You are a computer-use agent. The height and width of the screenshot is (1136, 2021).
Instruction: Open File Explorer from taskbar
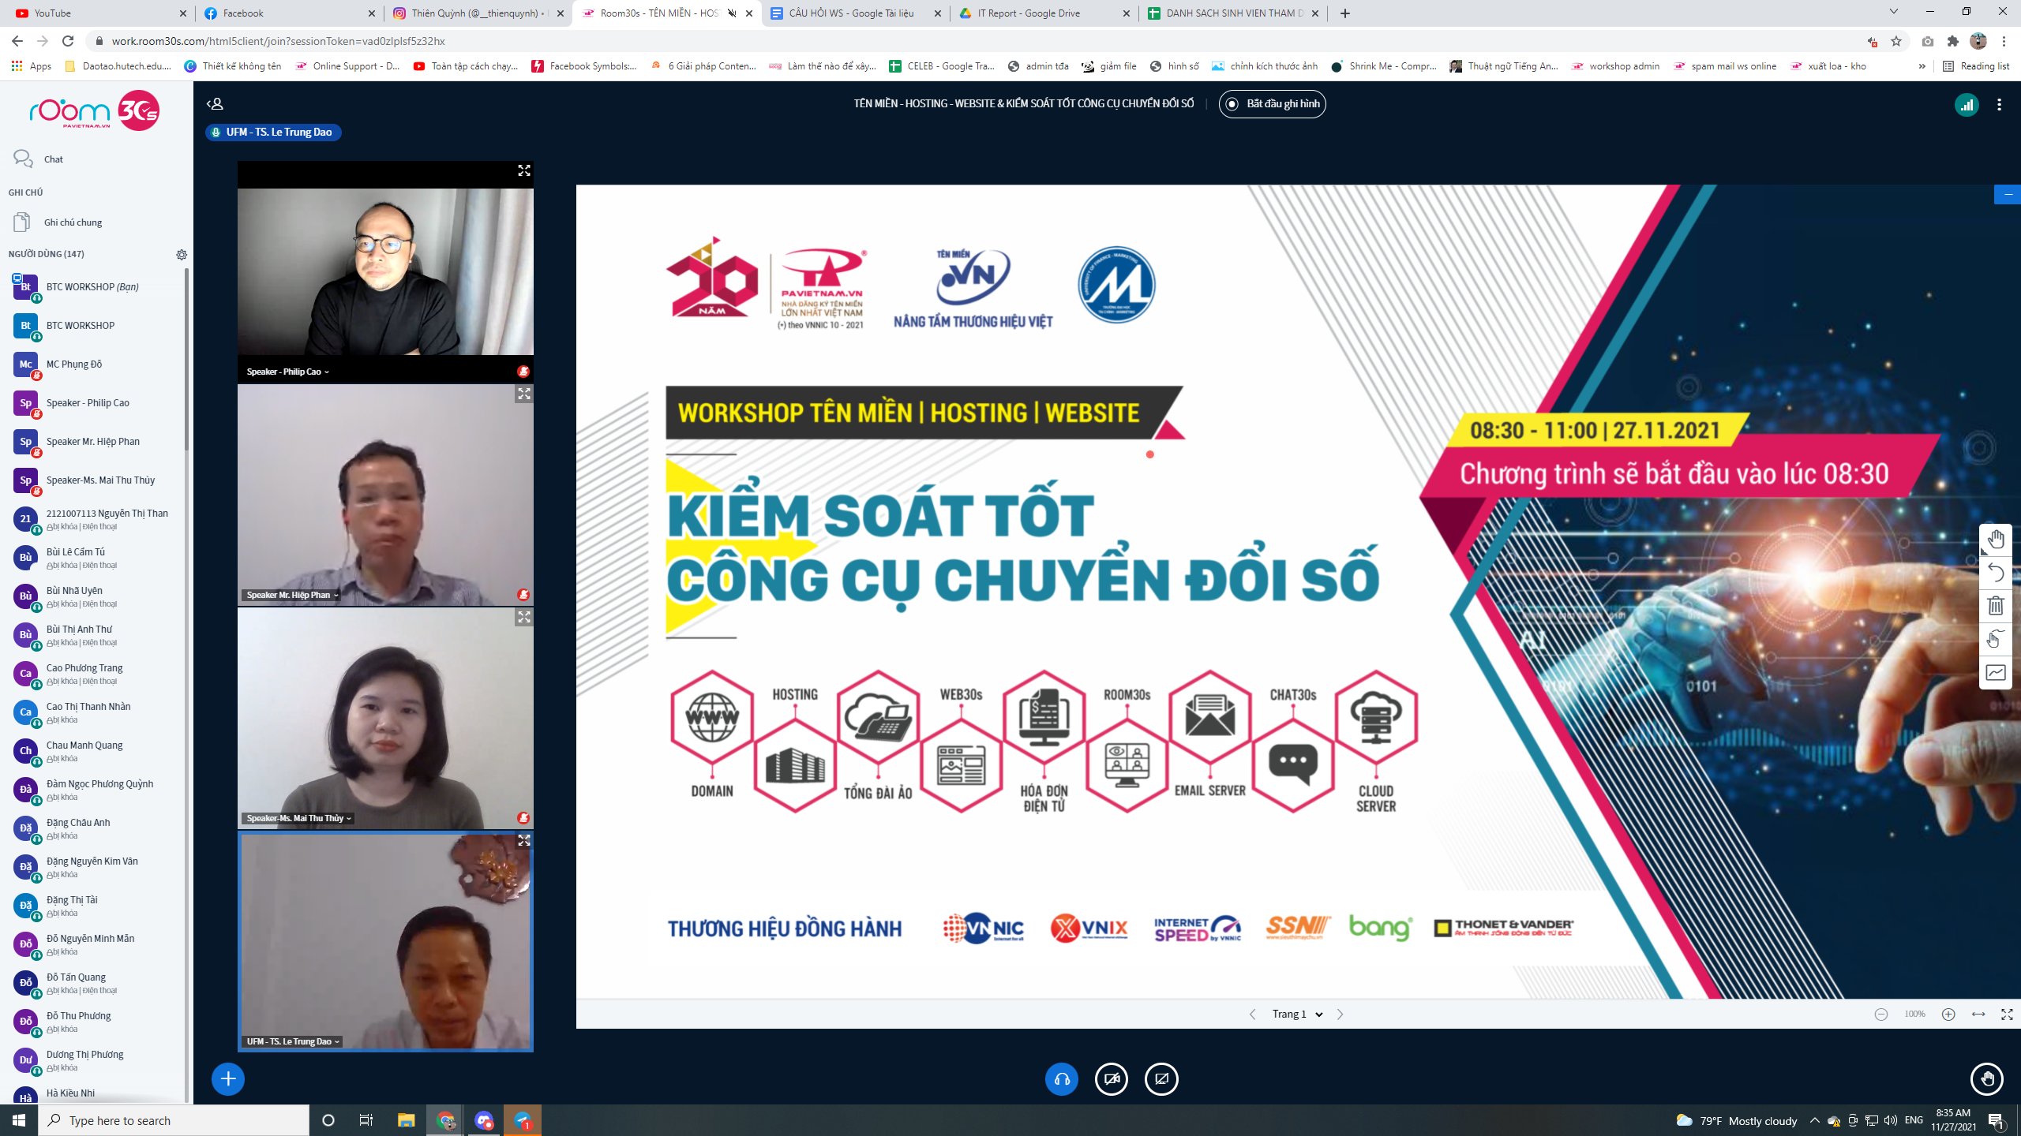click(406, 1120)
